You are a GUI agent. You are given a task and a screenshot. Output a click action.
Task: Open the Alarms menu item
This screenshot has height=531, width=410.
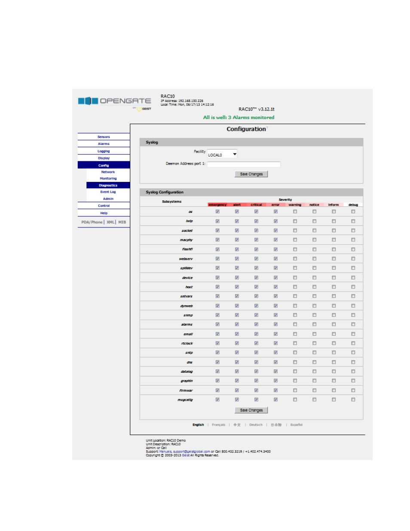(104, 144)
